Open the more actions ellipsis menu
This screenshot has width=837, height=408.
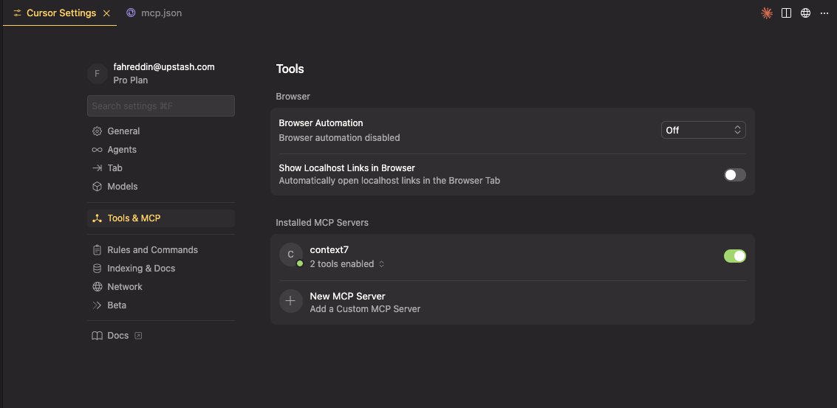click(824, 13)
